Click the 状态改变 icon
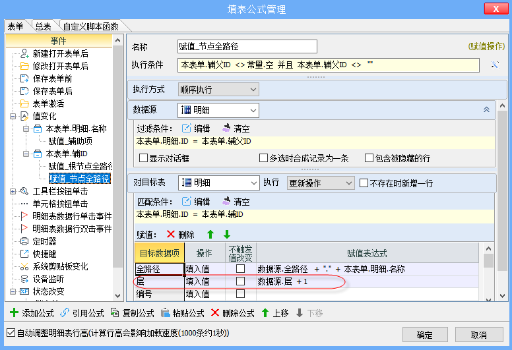This screenshot has width=512, height=350. [24, 291]
